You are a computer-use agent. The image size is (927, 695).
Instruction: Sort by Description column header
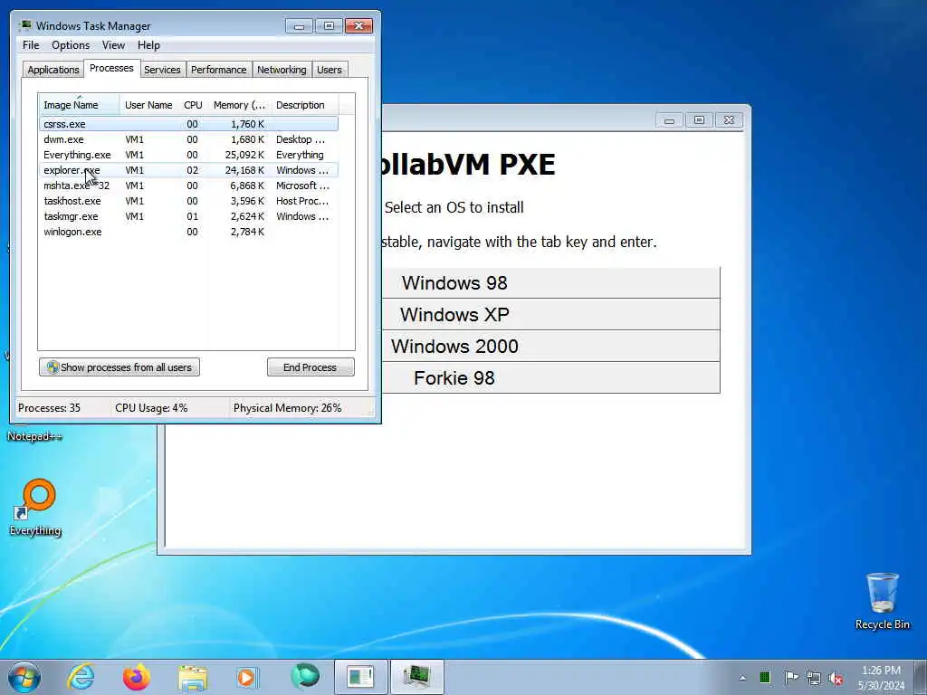click(x=304, y=105)
